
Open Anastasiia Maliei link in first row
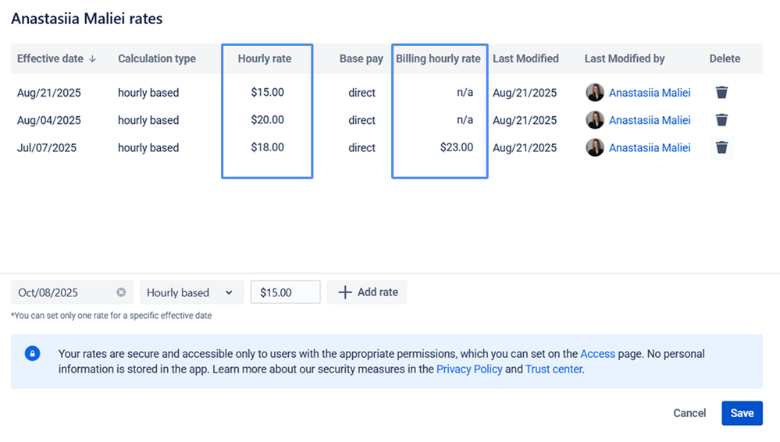point(650,93)
